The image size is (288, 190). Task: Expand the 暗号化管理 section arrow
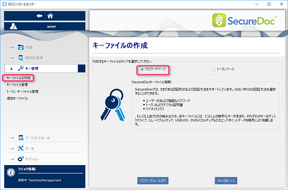12,58
